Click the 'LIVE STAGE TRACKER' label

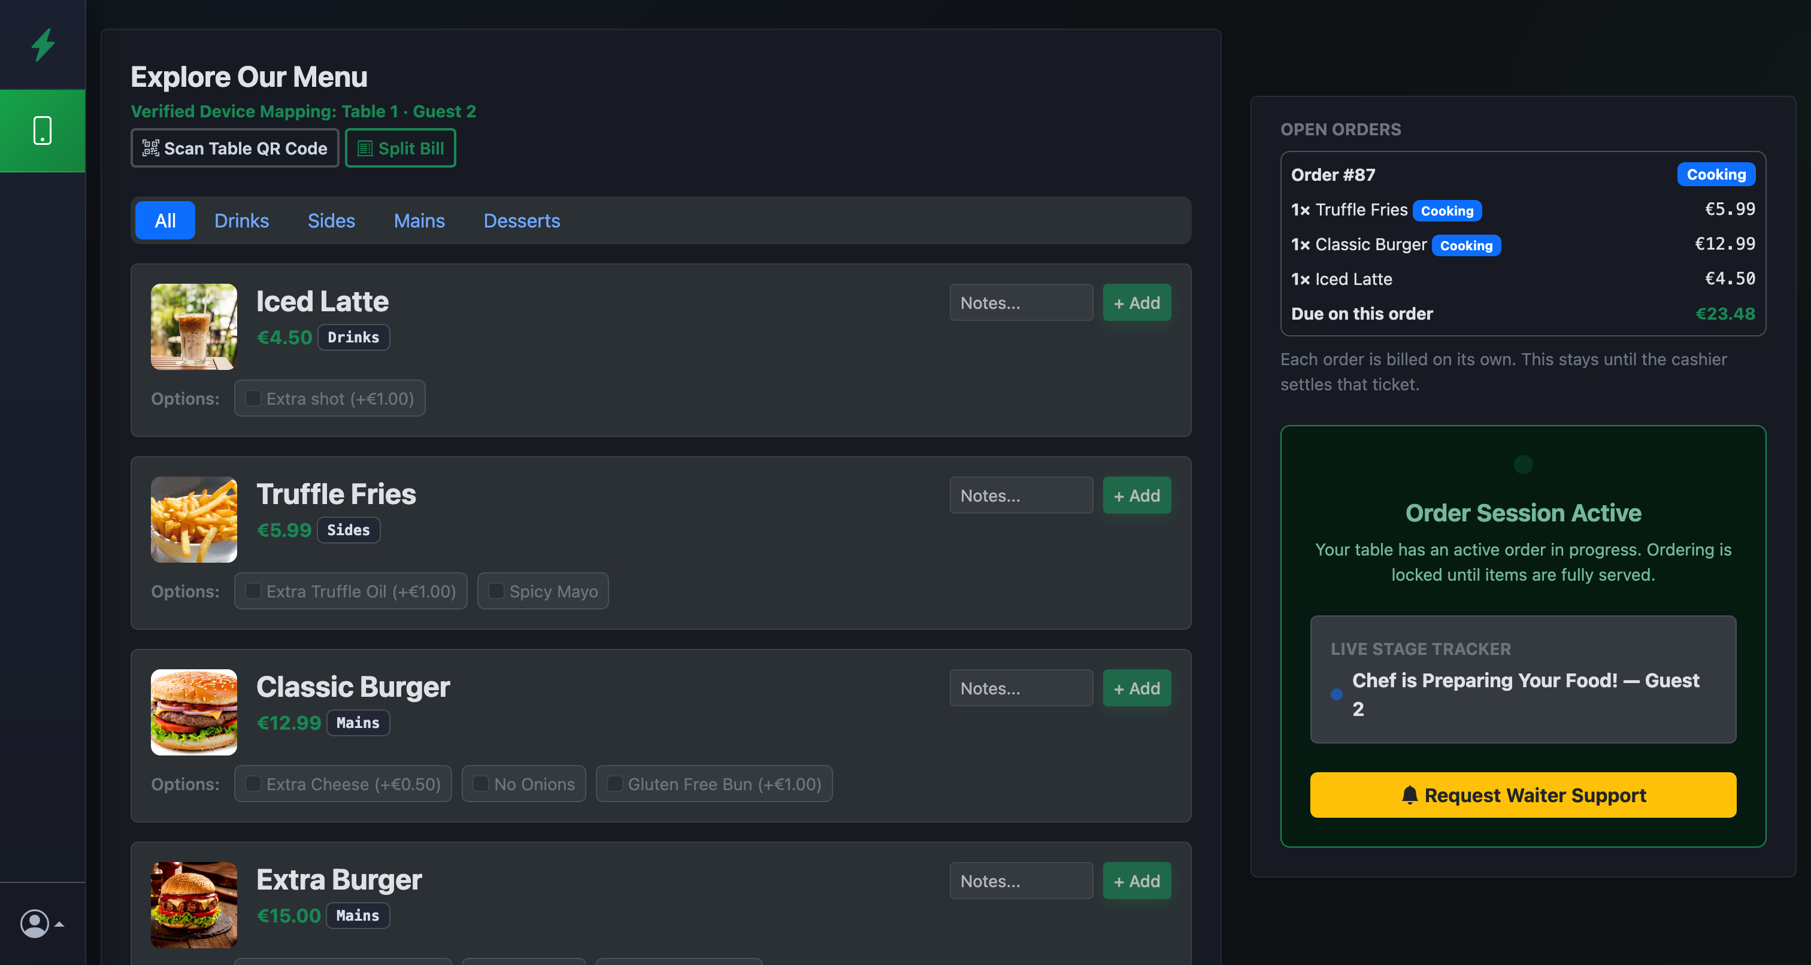[1420, 649]
